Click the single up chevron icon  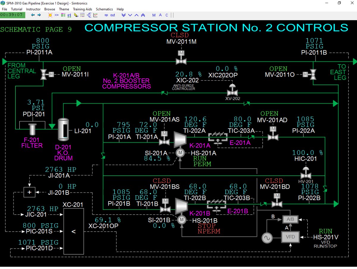pos(137,15)
